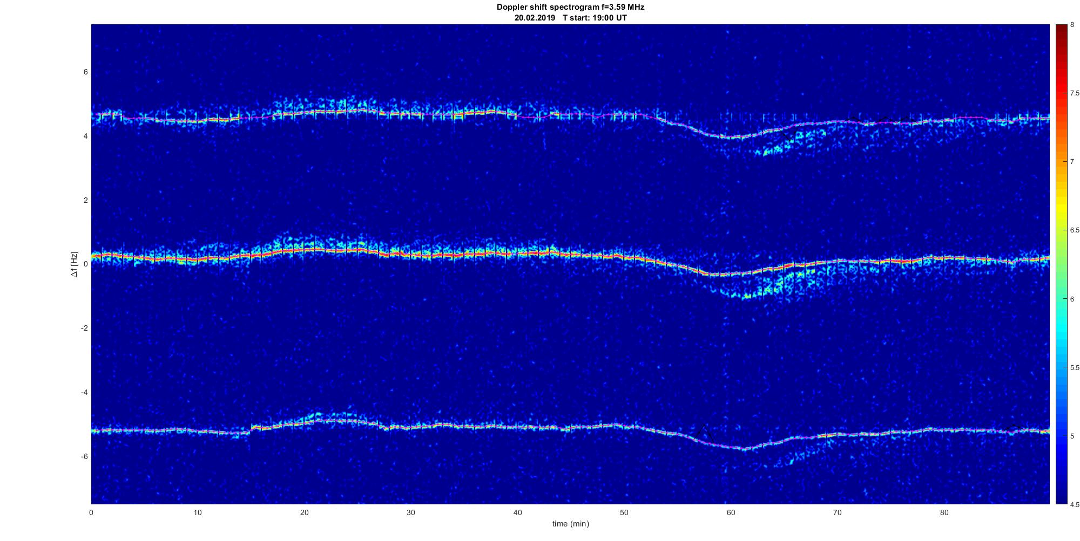The image size is (1080, 541).
Task: Select the y-axis tick label 2
Action: pos(85,200)
